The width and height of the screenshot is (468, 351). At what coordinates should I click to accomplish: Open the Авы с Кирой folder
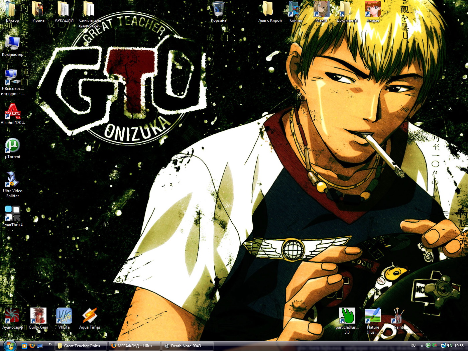click(x=270, y=12)
